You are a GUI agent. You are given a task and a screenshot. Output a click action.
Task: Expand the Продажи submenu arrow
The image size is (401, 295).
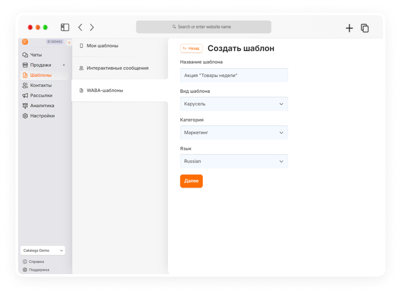pyautogui.click(x=64, y=65)
